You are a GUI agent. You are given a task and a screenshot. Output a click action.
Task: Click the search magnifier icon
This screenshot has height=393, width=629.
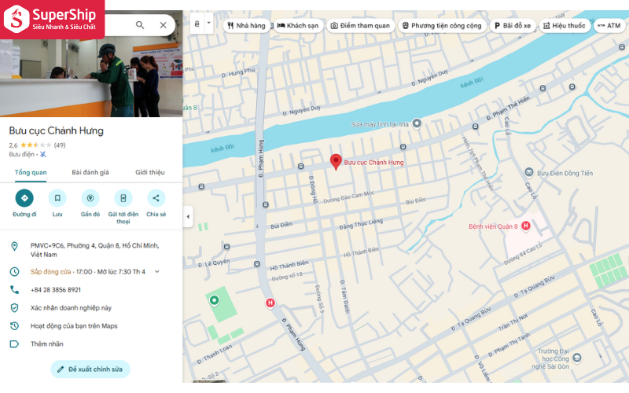point(140,25)
